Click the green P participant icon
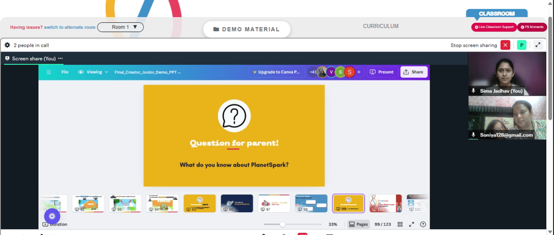The height and width of the screenshot is (235, 554). [521, 45]
